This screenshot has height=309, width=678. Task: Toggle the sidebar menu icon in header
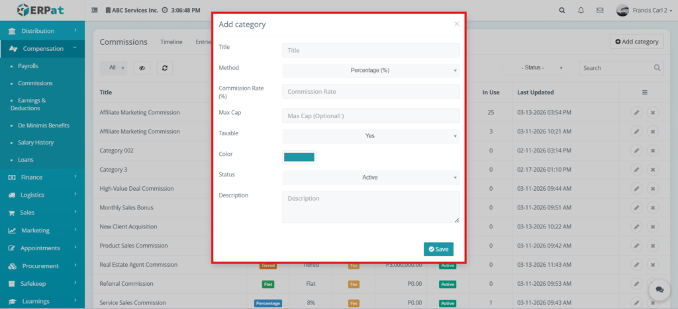95,10
